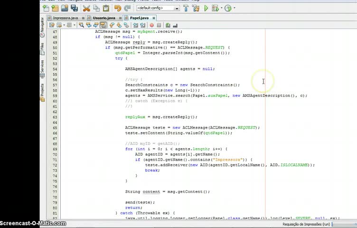Open the Navigator side panel
This screenshot has width=357, height=228.
point(42,27)
